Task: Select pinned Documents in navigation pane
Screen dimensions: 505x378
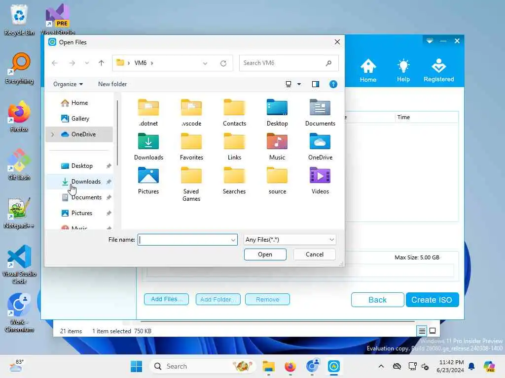Action: point(79,197)
